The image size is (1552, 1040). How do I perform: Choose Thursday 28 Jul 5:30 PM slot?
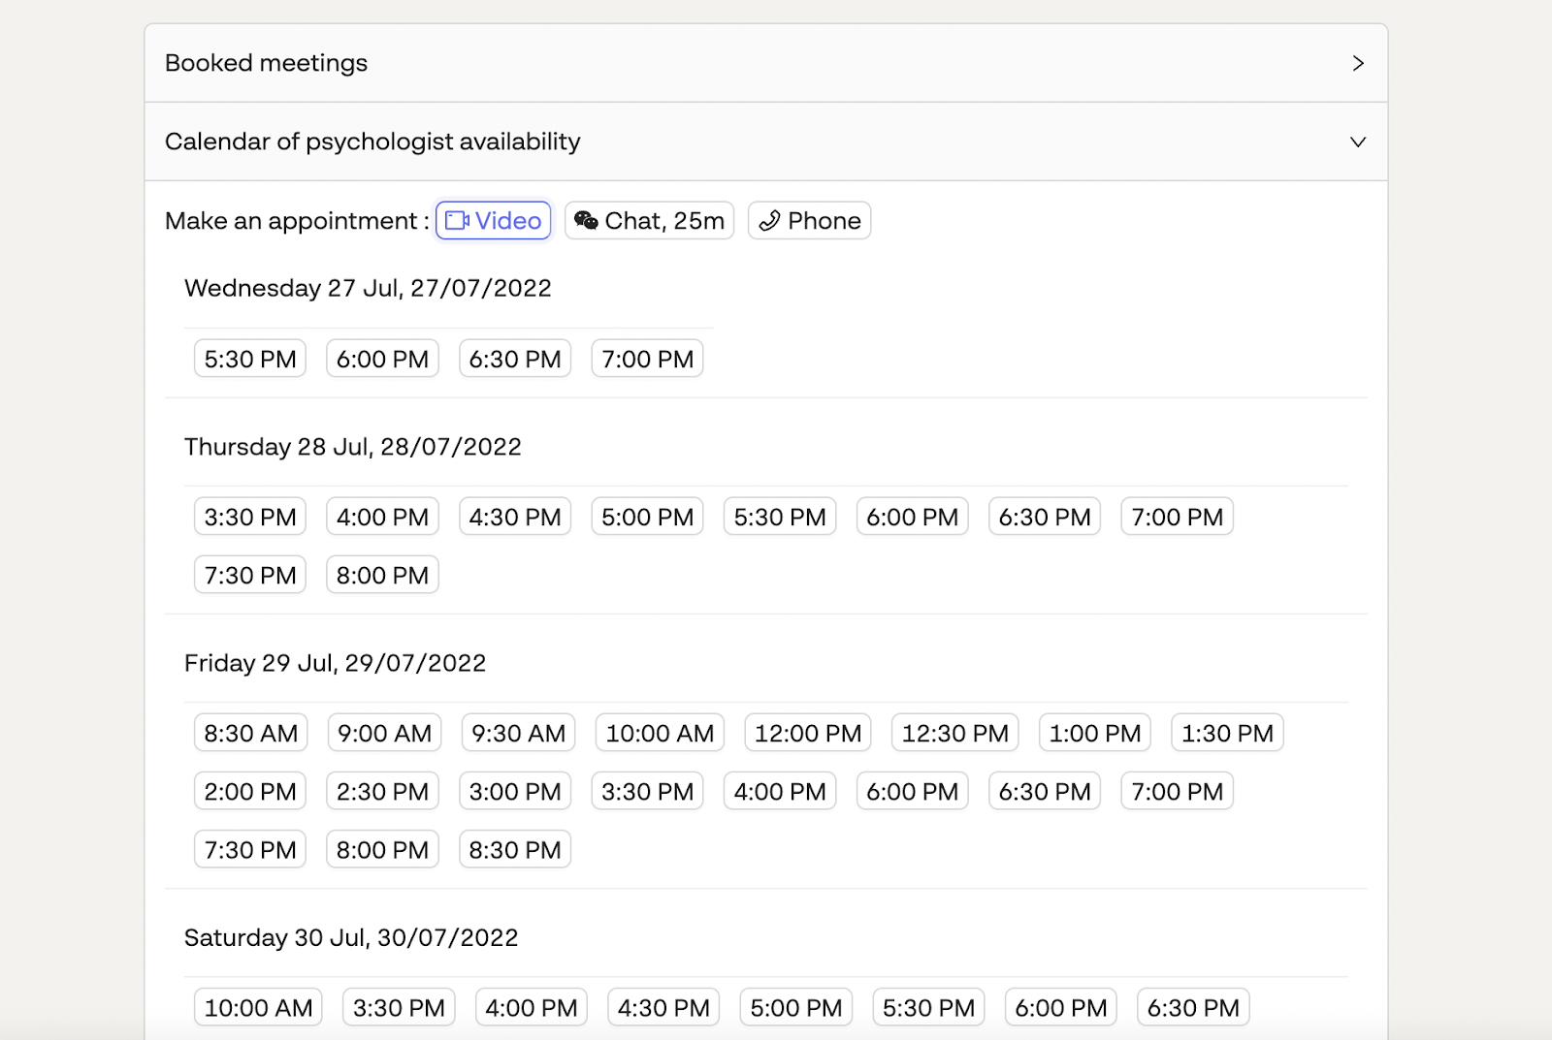780,517
